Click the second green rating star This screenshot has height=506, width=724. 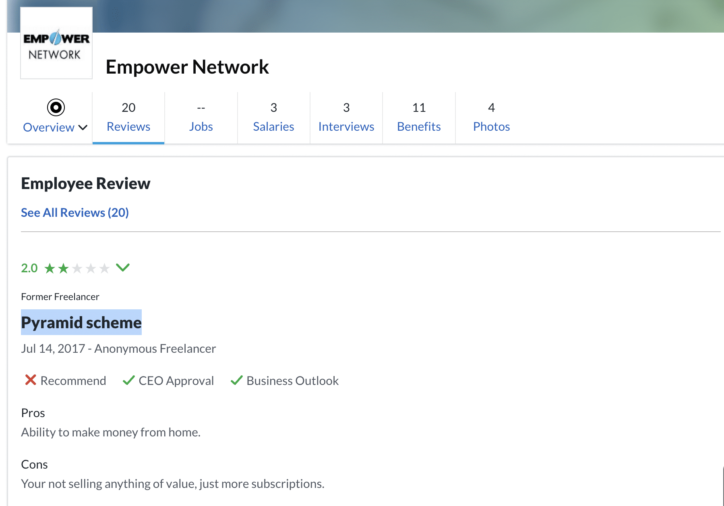click(x=64, y=268)
